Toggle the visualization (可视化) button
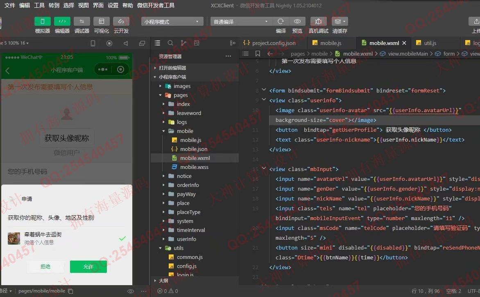The width and height of the screenshot is (480, 297). [x=101, y=21]
